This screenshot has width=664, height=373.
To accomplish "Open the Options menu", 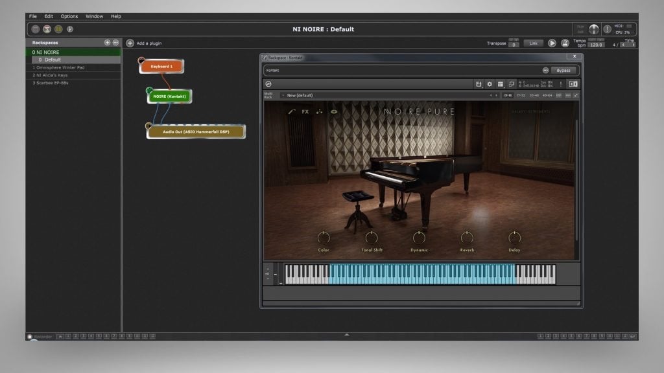I will (x=69, y=16).
